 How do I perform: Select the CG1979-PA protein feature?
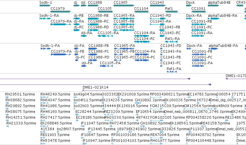click(x=61, y=54)
